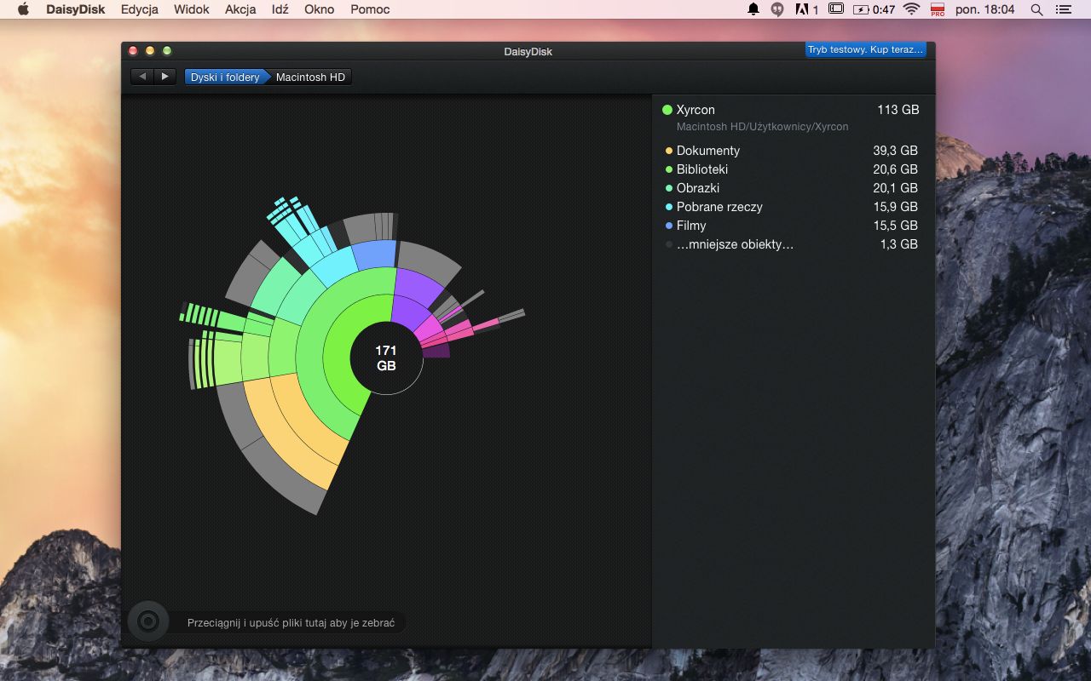The image size is (1091, 681).
Task: Open Spotlight search magnifier
Action: pos(1037,9)
